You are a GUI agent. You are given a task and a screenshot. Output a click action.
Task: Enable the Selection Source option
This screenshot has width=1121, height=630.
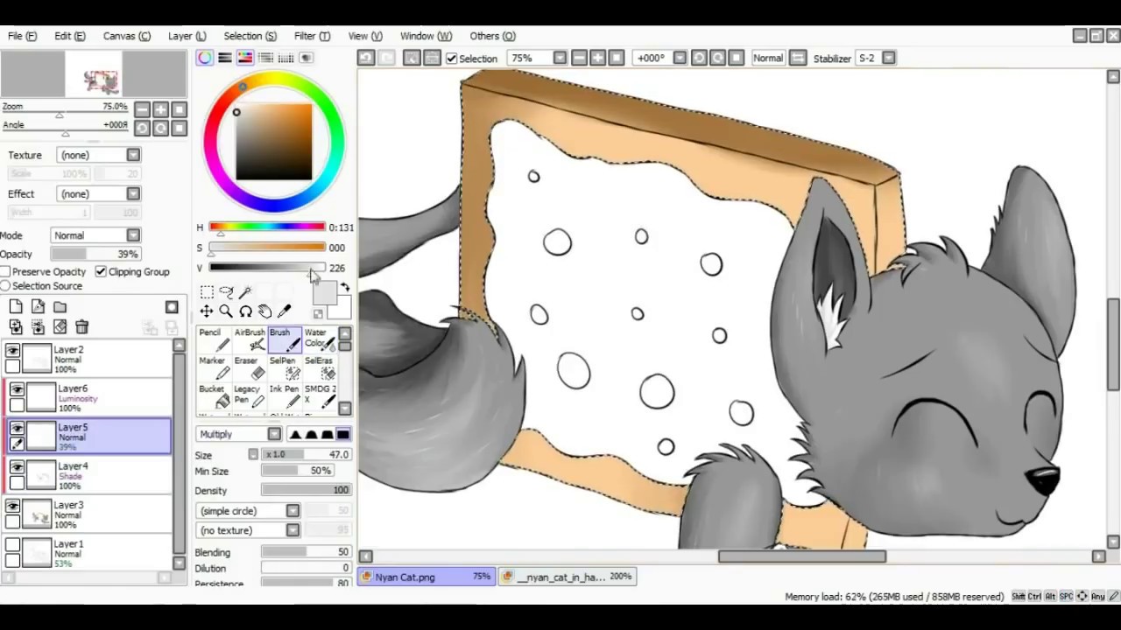[5, 286]
